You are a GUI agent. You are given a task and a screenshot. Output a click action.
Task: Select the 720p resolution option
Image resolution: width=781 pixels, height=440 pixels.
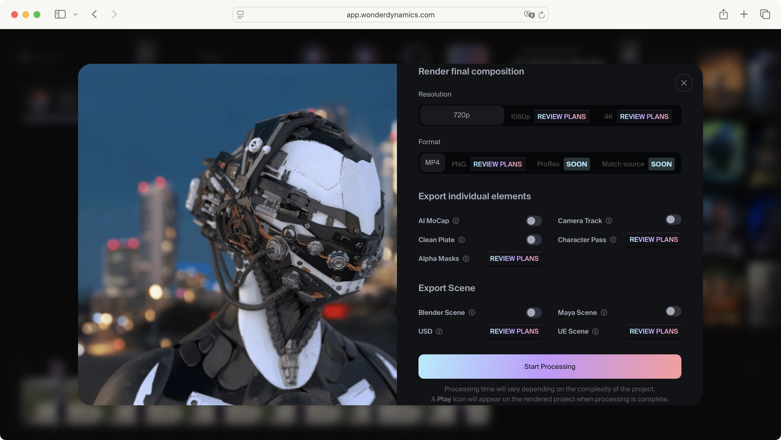[462, 115]
